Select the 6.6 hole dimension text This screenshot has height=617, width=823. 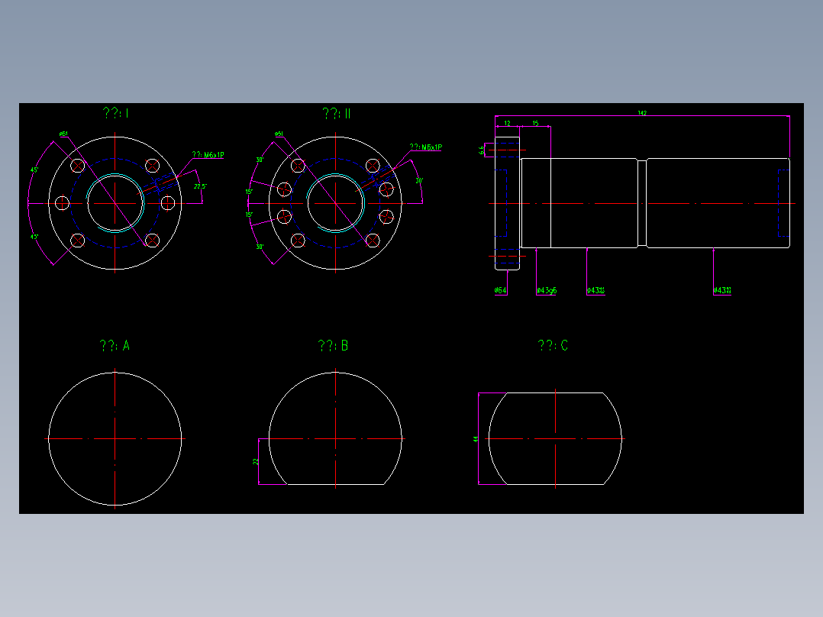[481, 150]
